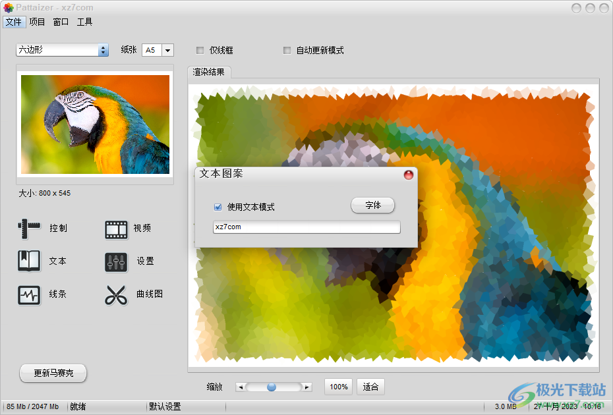
Task: Open the 文本 book icon
Action: [29, 262]
